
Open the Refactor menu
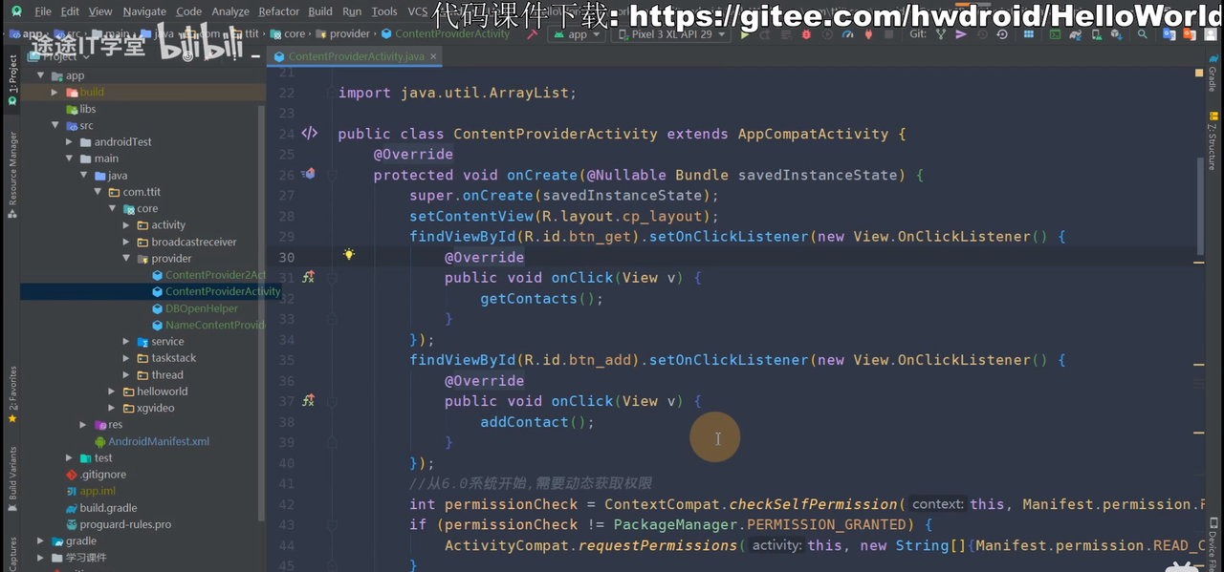click(279, 11)
